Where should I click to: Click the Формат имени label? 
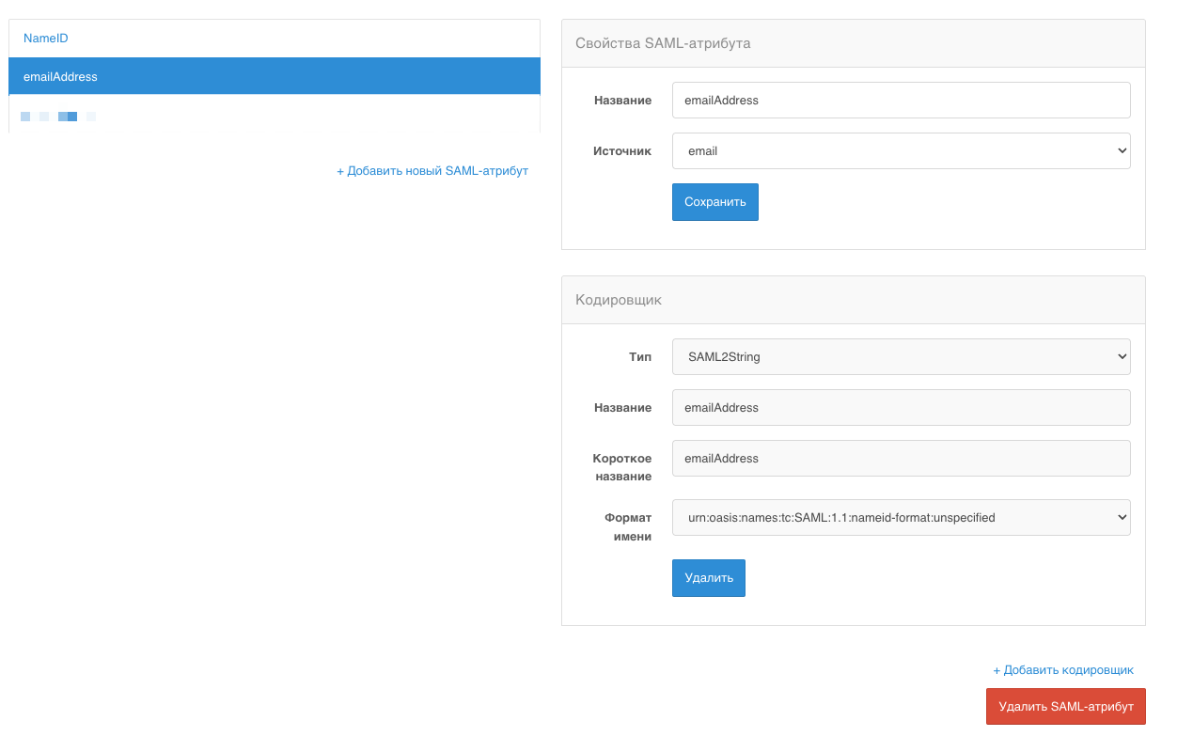(x=626, y=525)
